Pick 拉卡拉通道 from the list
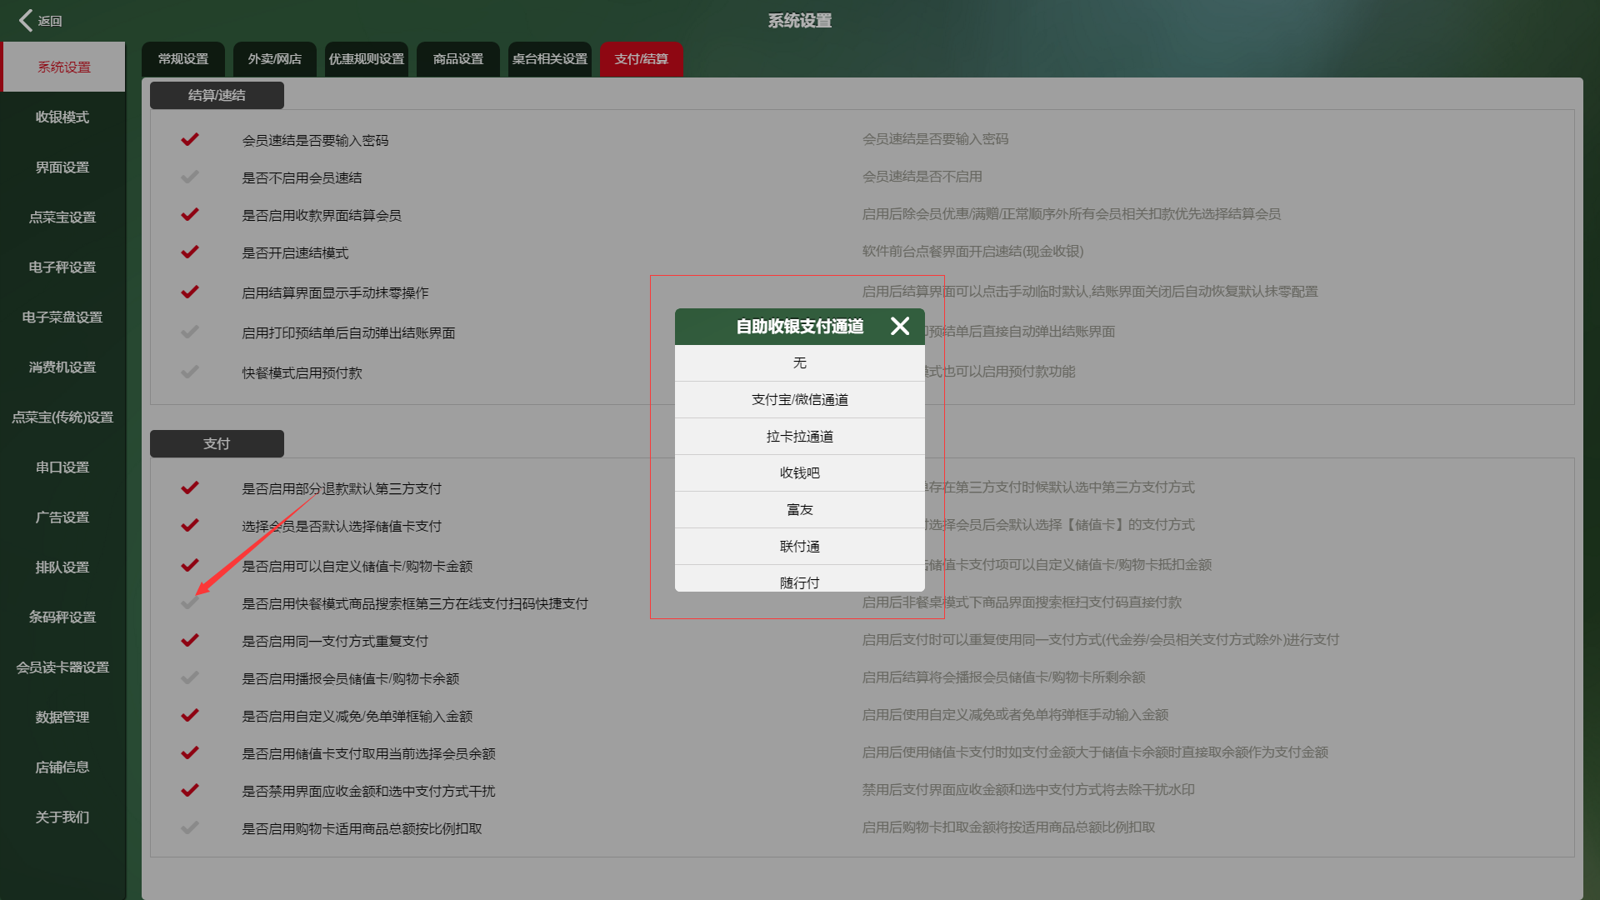Screen dimensions: 1600x900 pyautogui.click(x=799, y=436)
